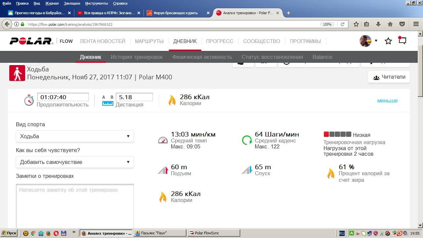Click the Читатели followers button

389,77
